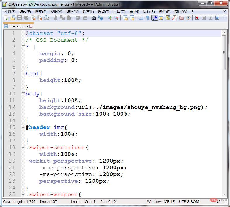The width and height of the screenshot is (230, 207).
Task: Synchronize vertical scrolling icon
Action: click(125, 18)
